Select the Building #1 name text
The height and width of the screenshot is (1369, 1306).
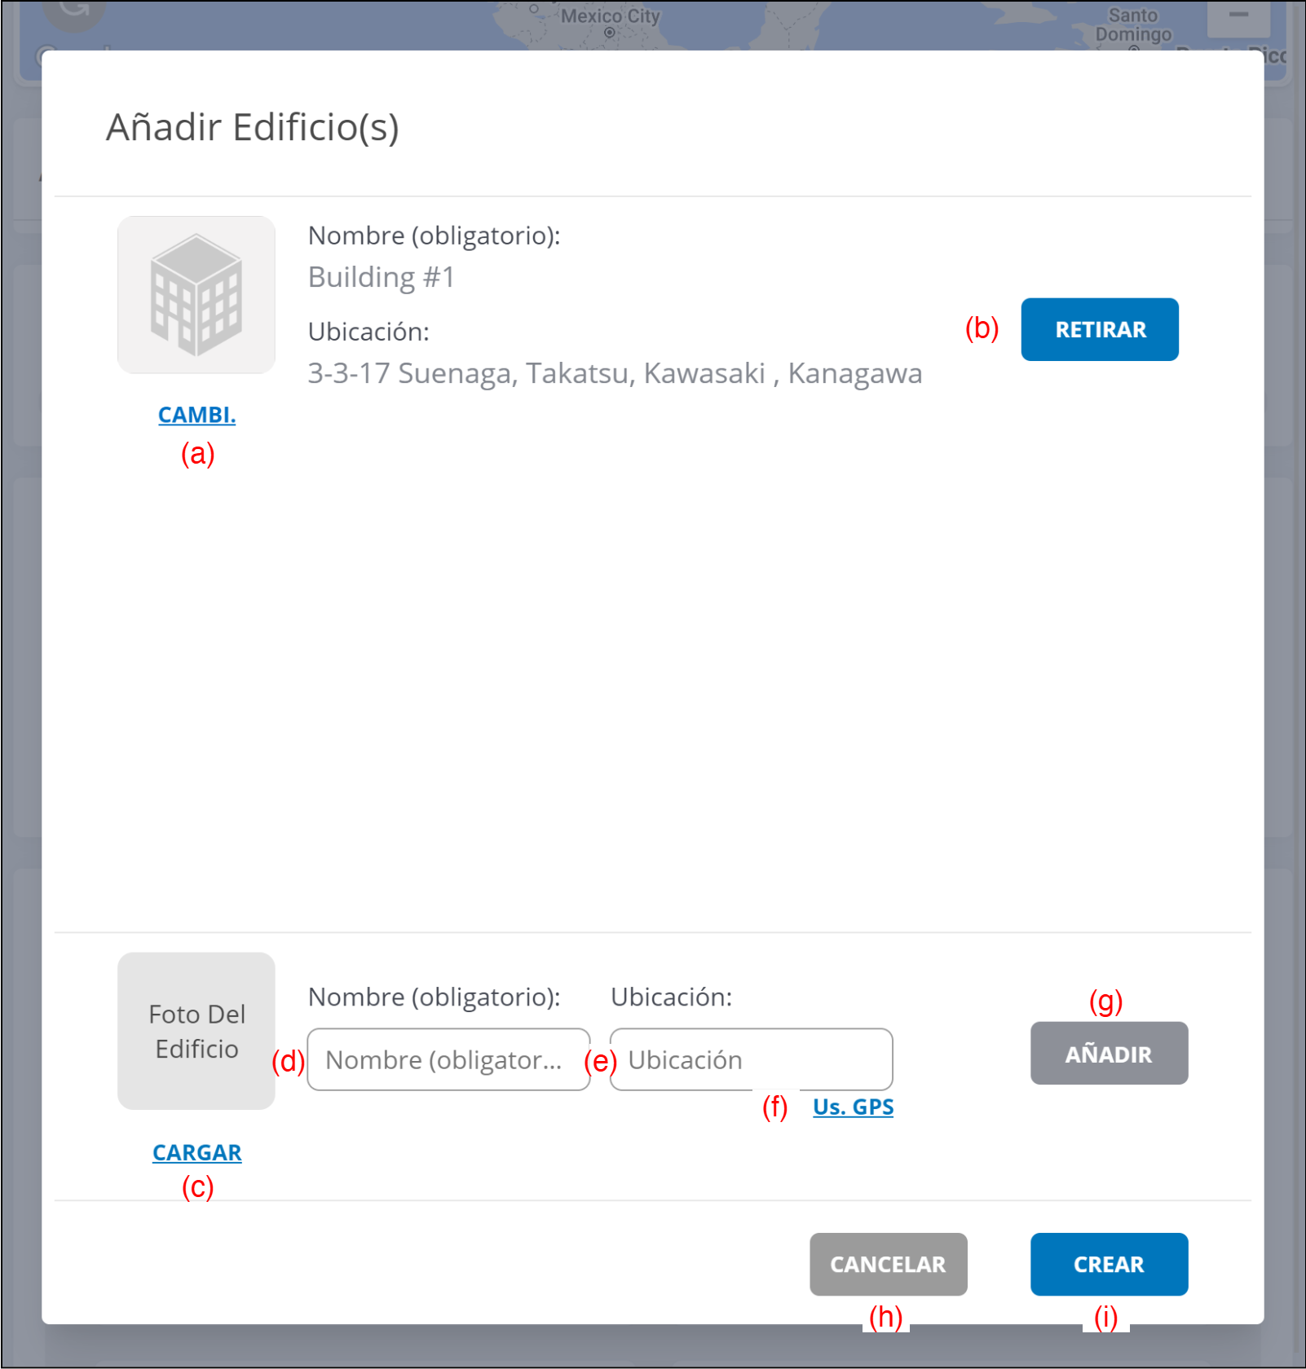pos(381,277)
